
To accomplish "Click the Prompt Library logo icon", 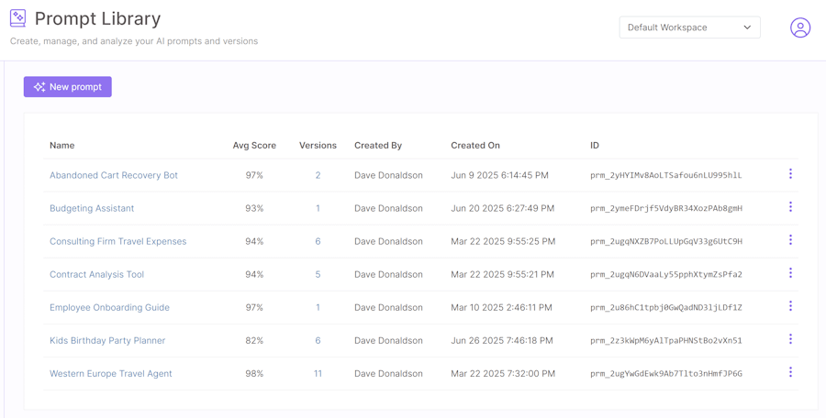I will pos(17,18).
